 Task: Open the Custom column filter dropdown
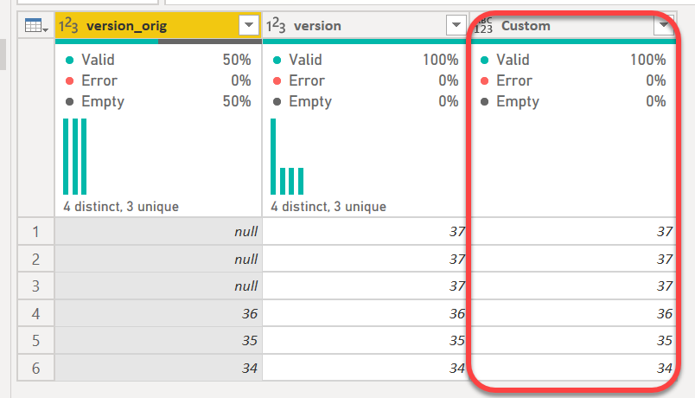pos(664,25)
